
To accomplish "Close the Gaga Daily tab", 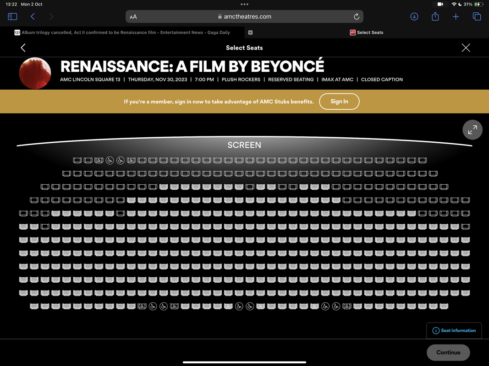I will 250,32.
